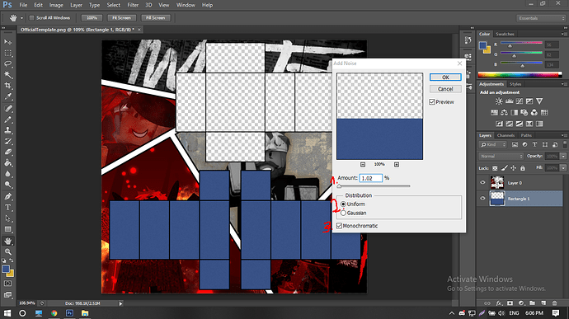Select the Dodge tool
The width and height of the screenshot is (569, 319).
[7, 185]
